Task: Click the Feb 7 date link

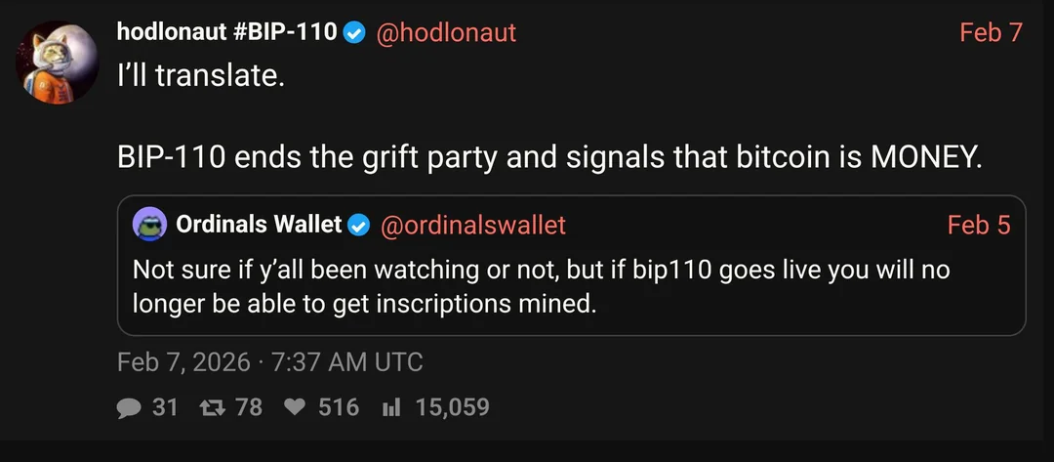Action: [991, 32]
